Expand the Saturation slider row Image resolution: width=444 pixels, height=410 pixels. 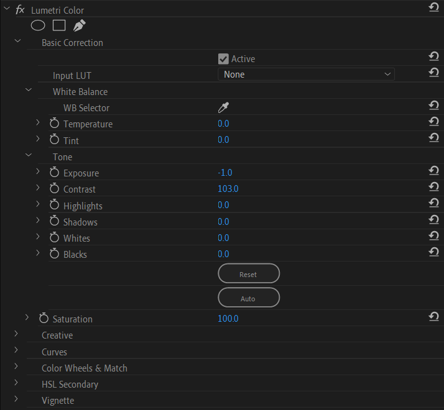[27, 317]
